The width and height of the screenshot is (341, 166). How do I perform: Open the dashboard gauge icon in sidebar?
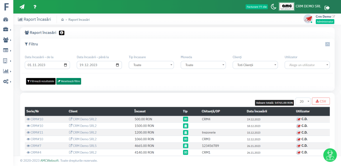6,19
